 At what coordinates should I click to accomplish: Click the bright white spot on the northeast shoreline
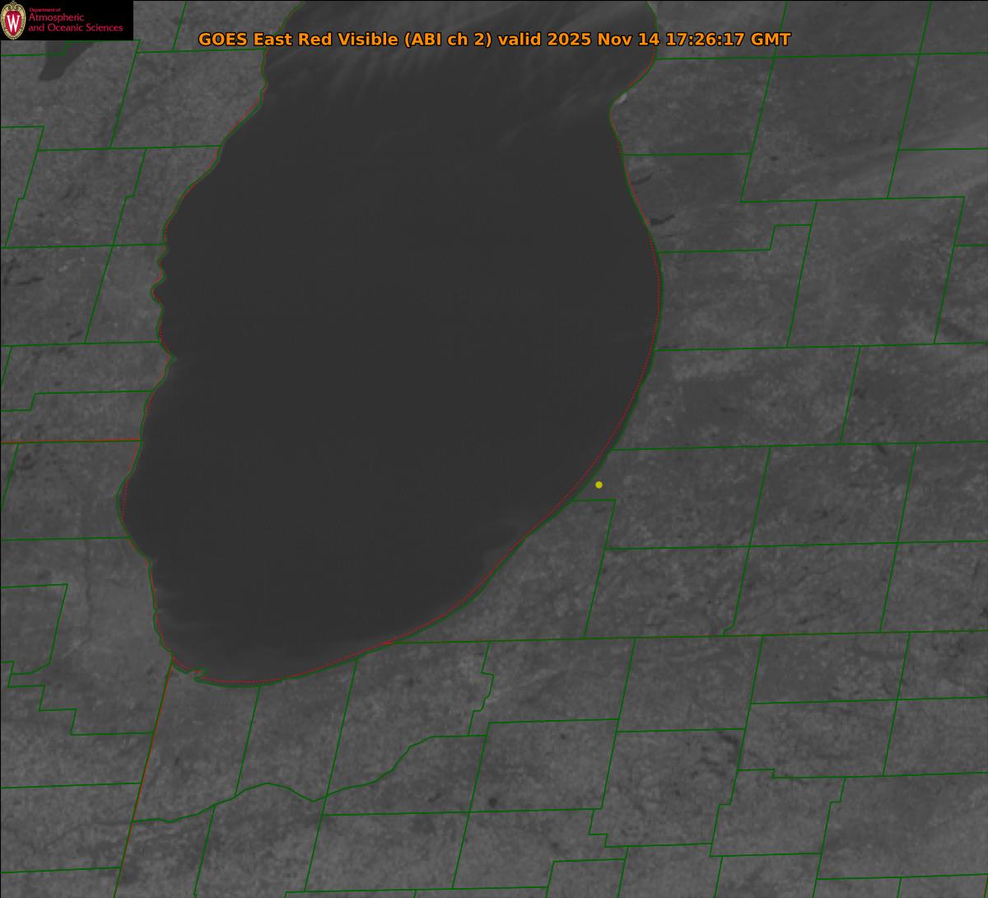pos(622,97)
